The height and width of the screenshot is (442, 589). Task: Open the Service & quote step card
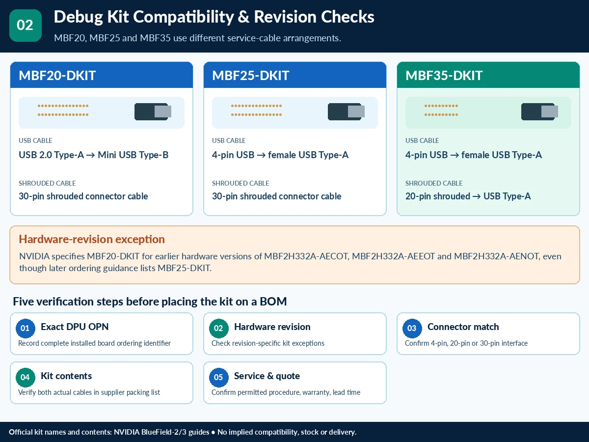pos(295,383)
